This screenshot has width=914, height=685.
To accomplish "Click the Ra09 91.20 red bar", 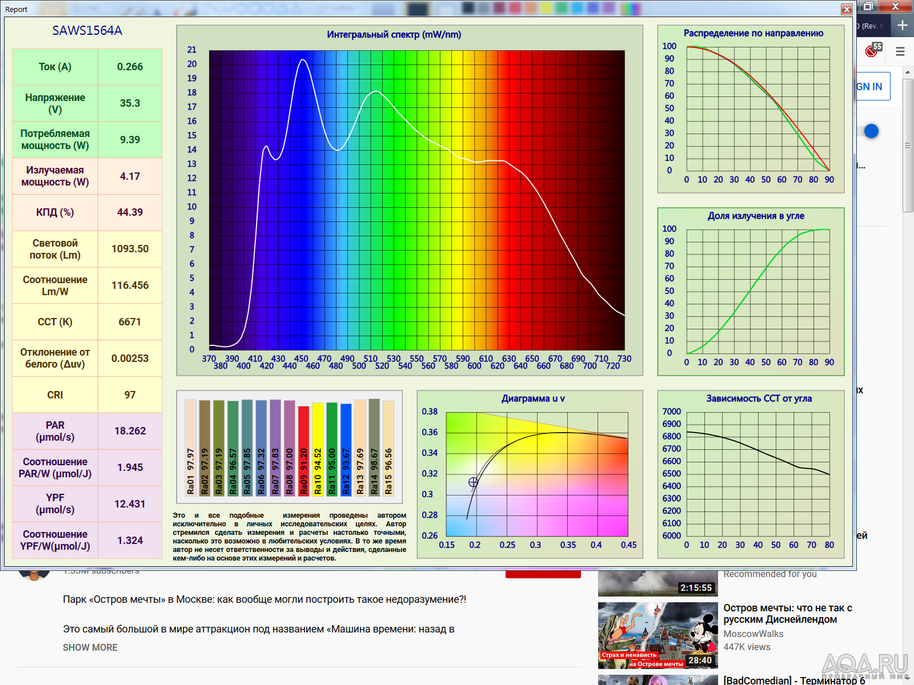I will 303,451.
